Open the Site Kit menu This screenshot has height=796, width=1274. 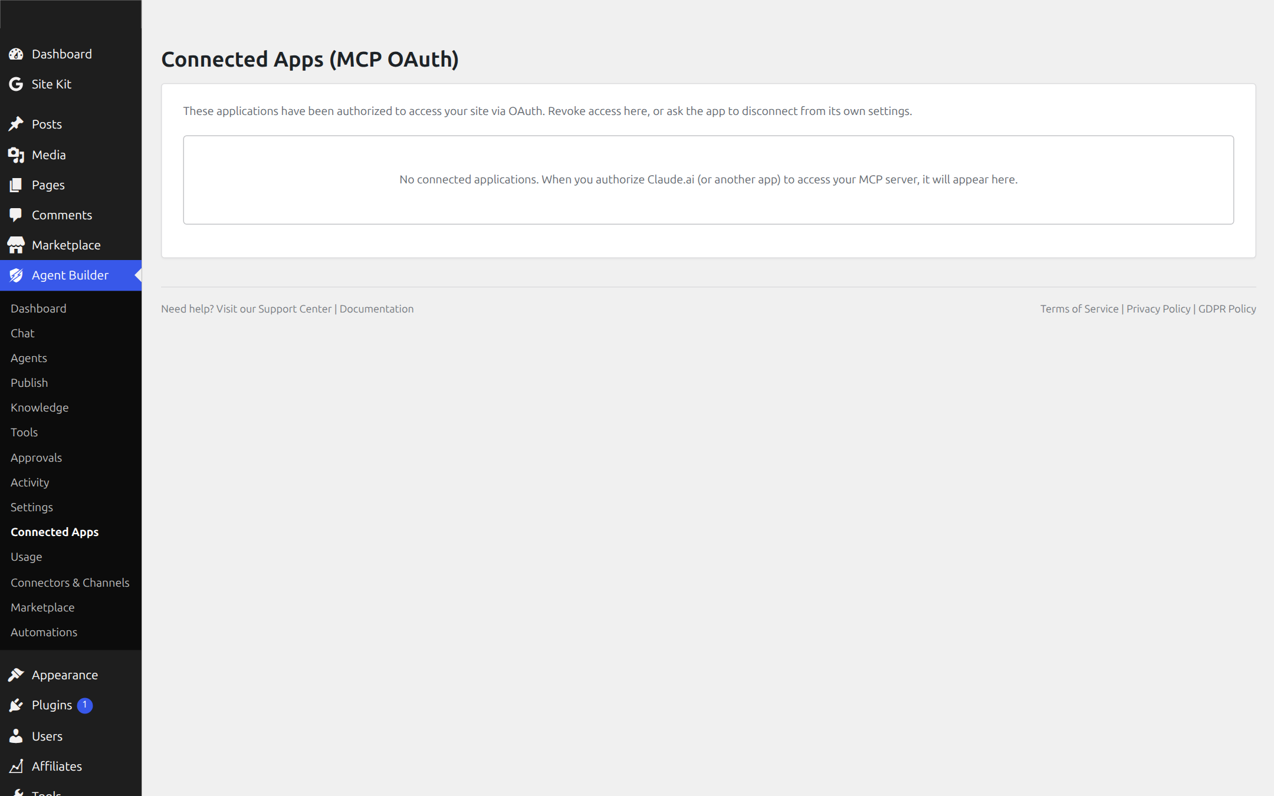71,84
